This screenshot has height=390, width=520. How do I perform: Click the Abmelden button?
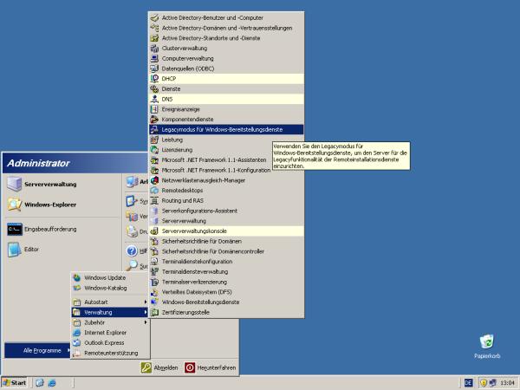point(159,367)
